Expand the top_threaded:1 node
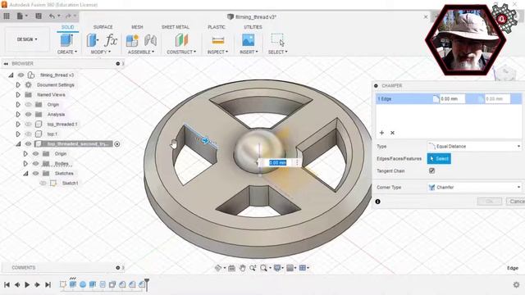Screen dimensions: 525x295 point(18,124)
